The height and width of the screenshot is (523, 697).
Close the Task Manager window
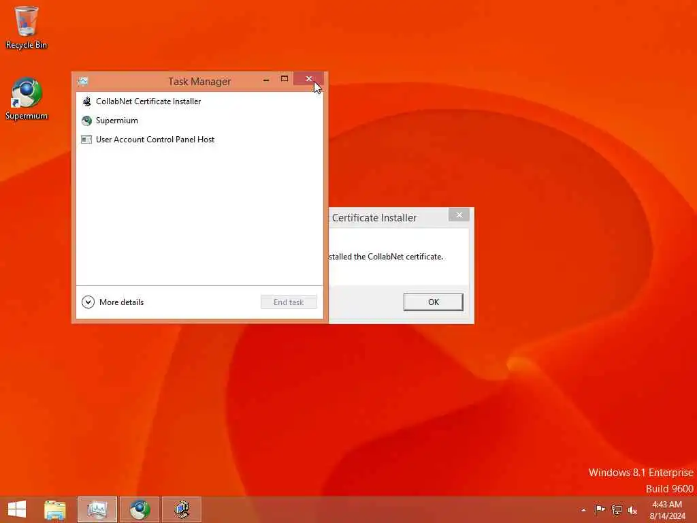(309, 79)
